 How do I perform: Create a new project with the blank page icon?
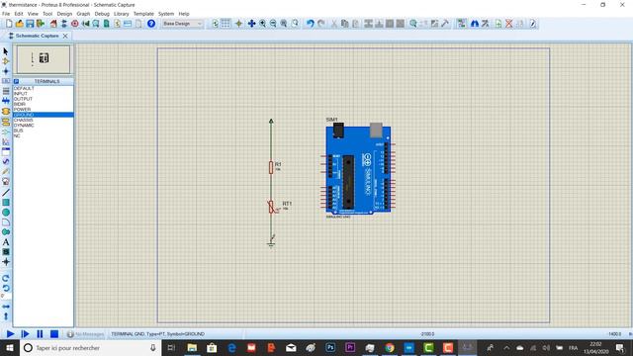[x=9, y=24]
